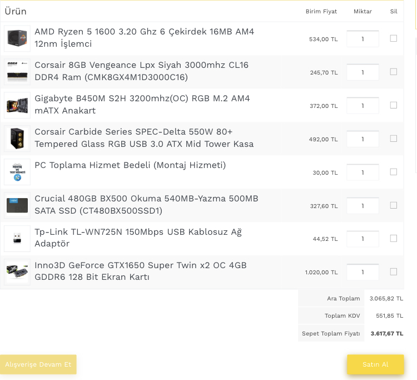Open the Crucial BX500 SSD thumbnail
The image size is (417, 380).
(17, 205)
